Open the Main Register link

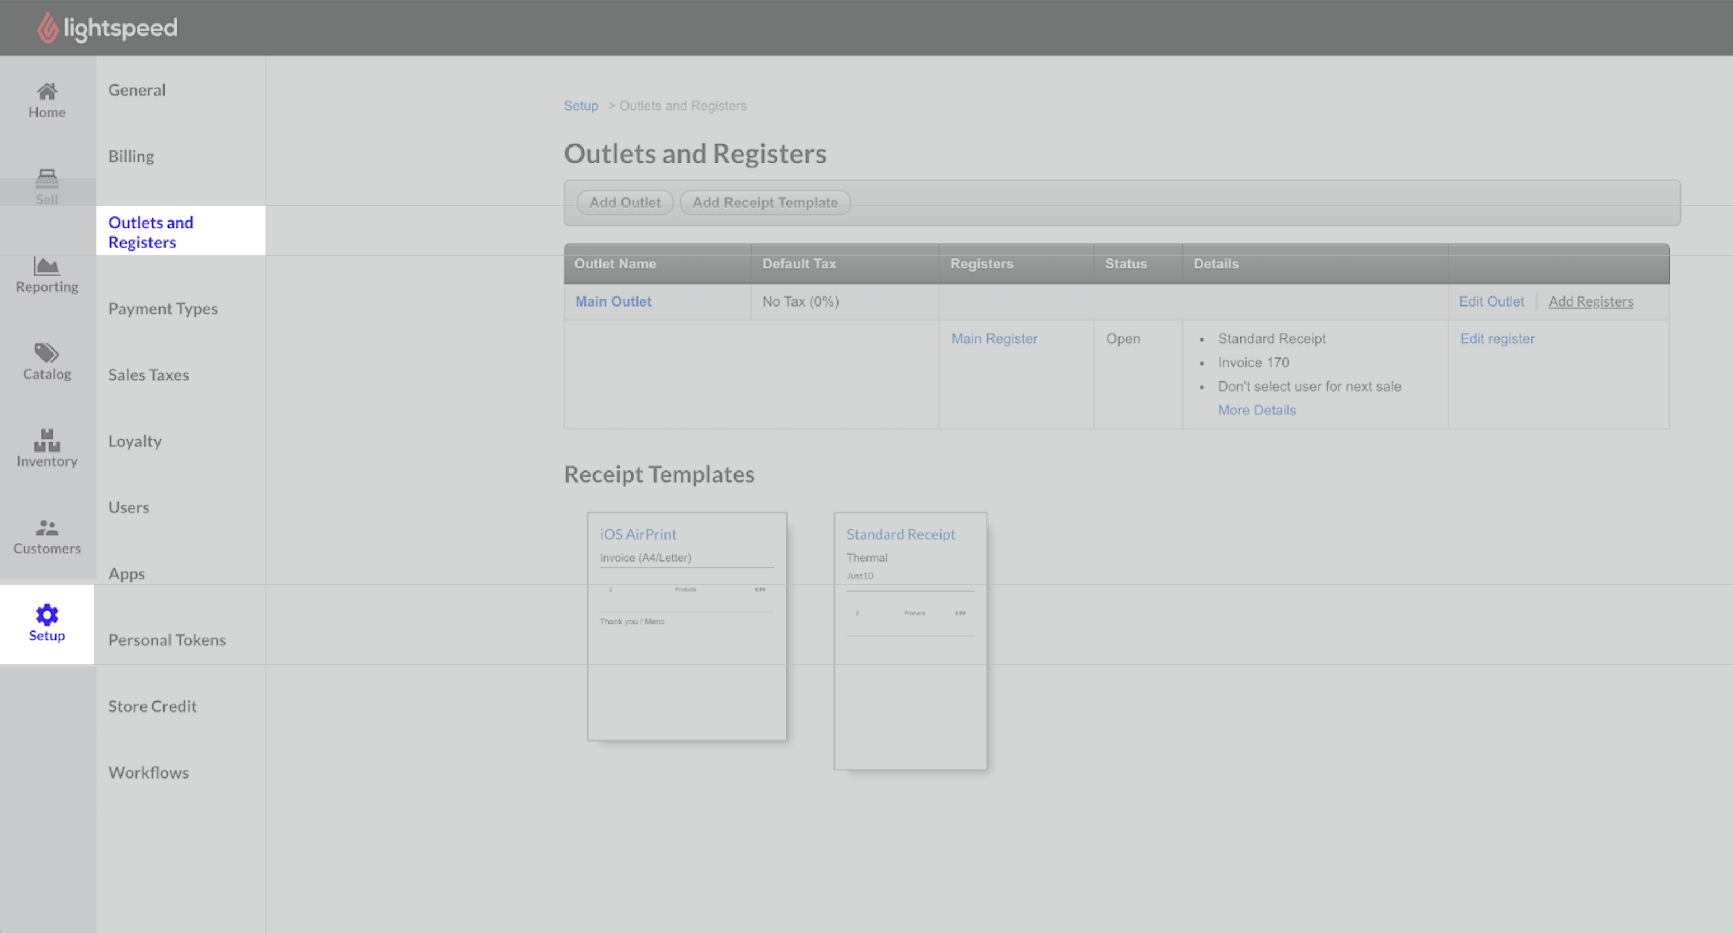pyautogui.click(x=994, y=338)
